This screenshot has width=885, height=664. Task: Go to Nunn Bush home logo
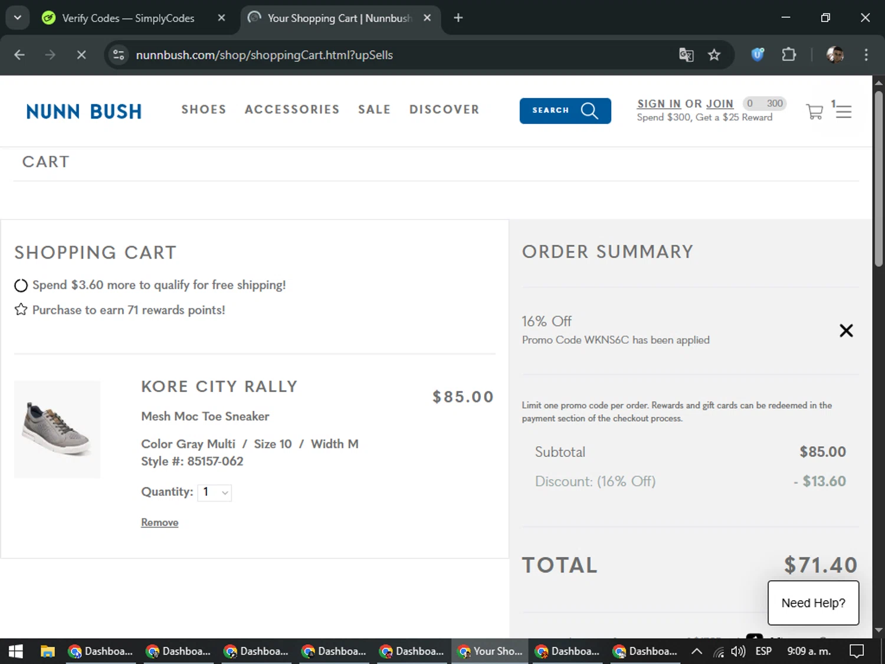point(84,111)
